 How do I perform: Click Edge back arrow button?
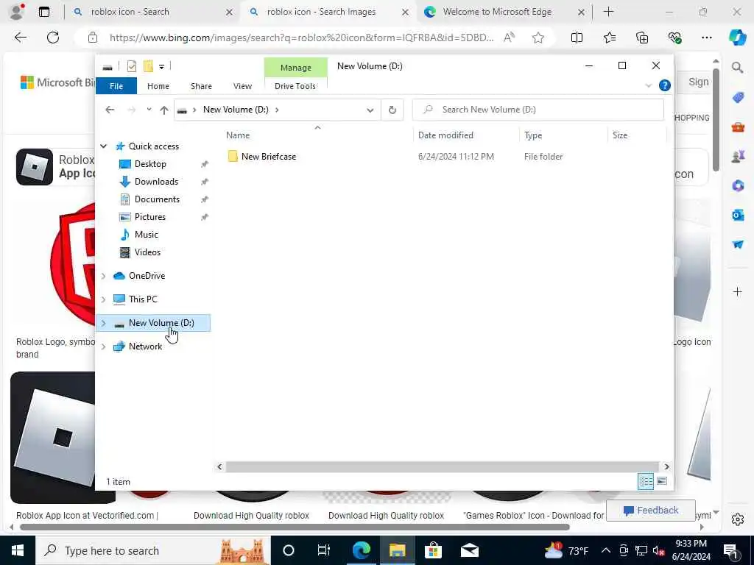20,38
